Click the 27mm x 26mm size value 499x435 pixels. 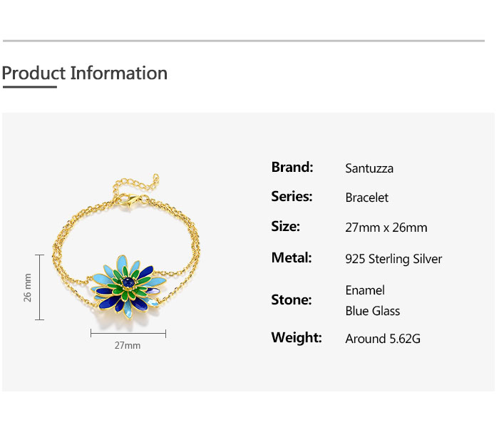coord(386,228)
